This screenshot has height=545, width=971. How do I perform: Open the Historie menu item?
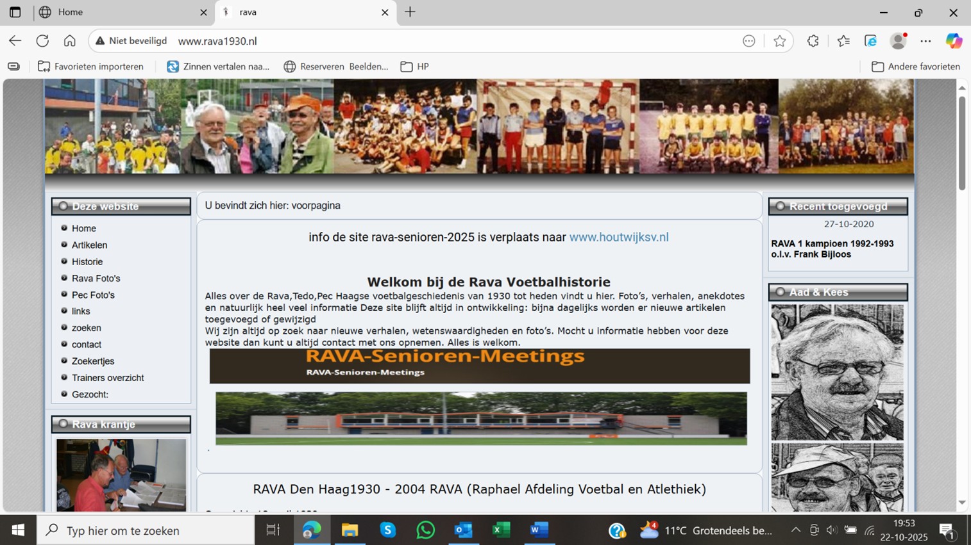[87, 261]
